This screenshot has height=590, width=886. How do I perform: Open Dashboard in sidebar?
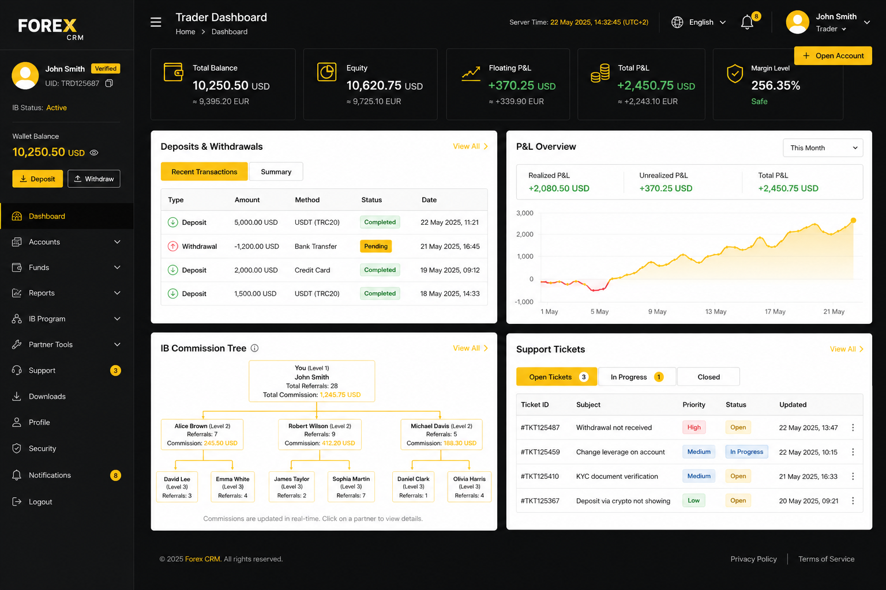[x=67, y=216]
